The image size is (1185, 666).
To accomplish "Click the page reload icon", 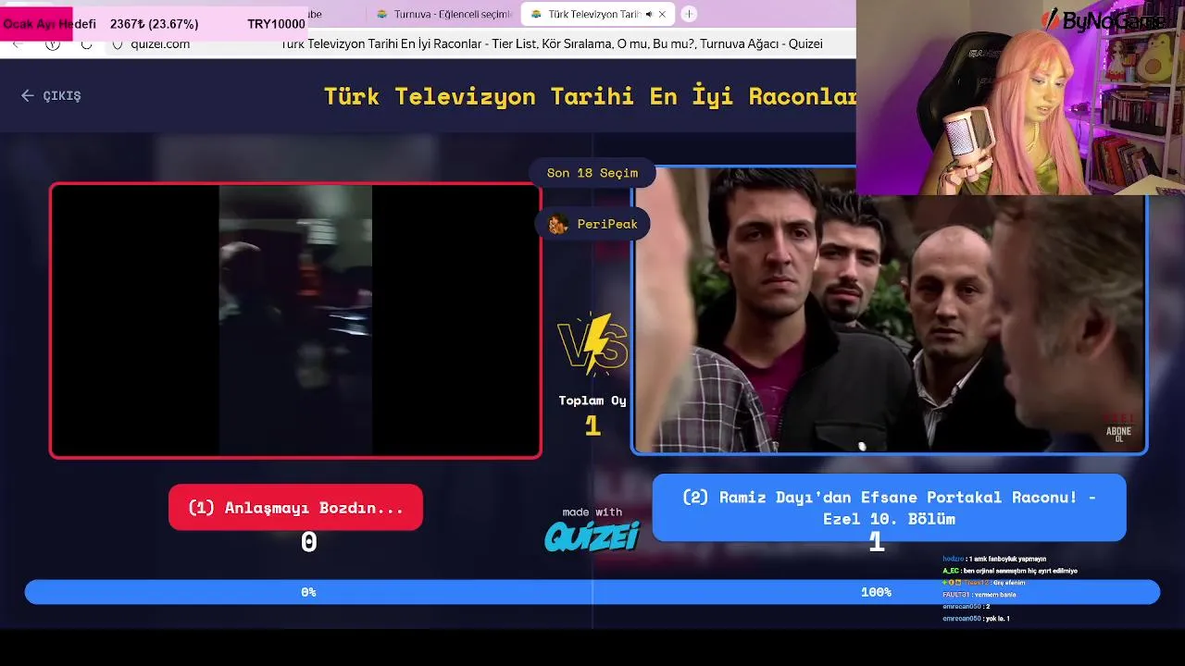I will pos(86,43).
